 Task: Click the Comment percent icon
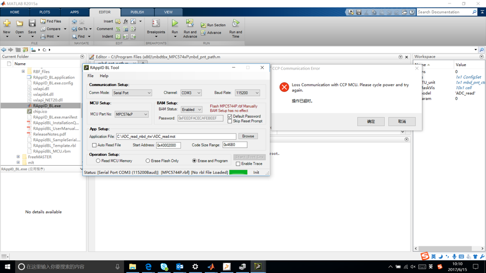tap(118, 29)
